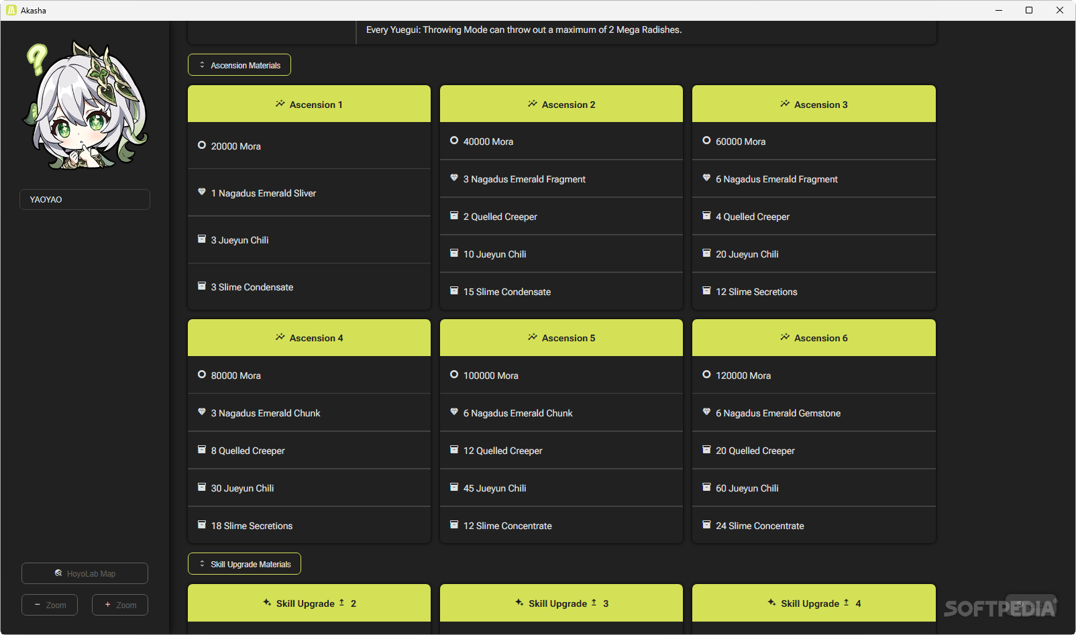The image size is (1076, 635).
Task: Click the item icon beside 3 Jueyun Chili
Action: point(202,239)
